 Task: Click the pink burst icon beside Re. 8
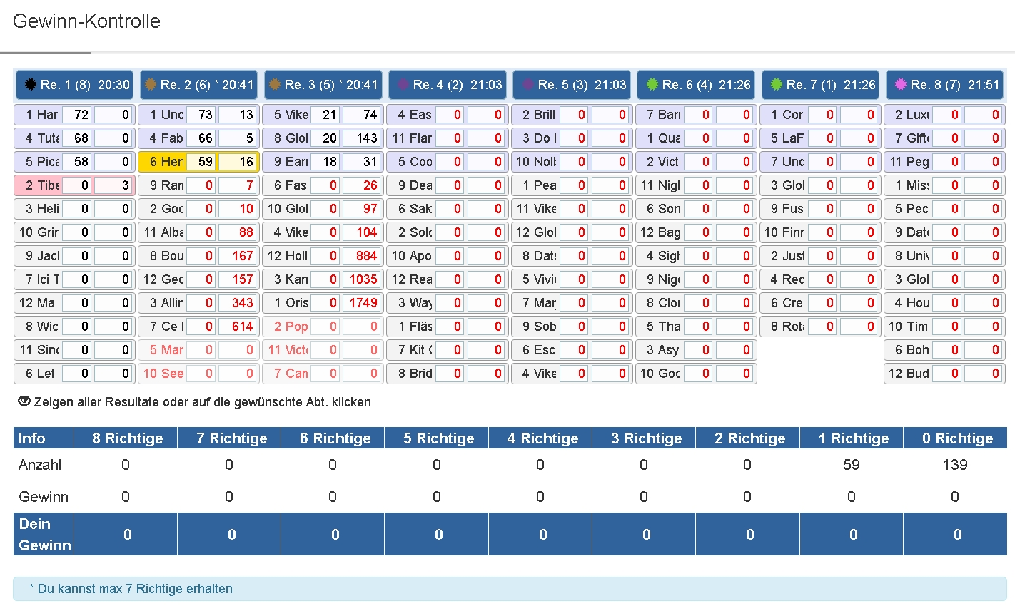click(x=900, y=85)
